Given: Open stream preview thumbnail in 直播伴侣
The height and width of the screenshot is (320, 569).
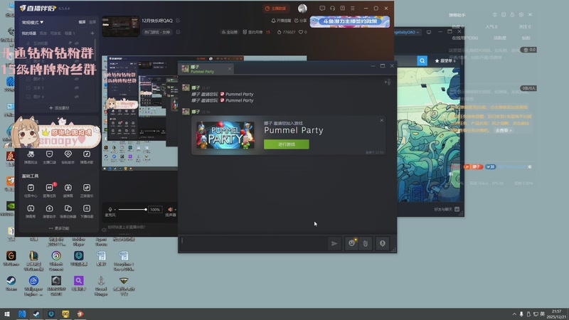Looking at the screenshot, I should (120, 26).
